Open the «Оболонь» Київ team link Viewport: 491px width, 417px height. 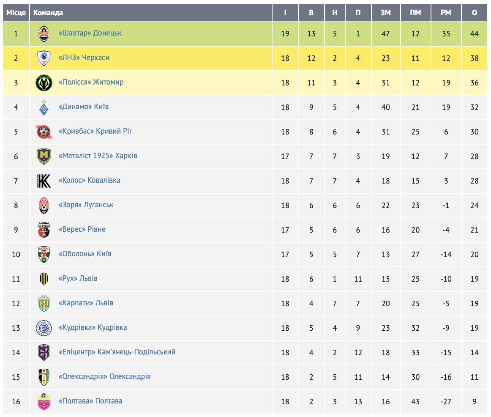85,254
